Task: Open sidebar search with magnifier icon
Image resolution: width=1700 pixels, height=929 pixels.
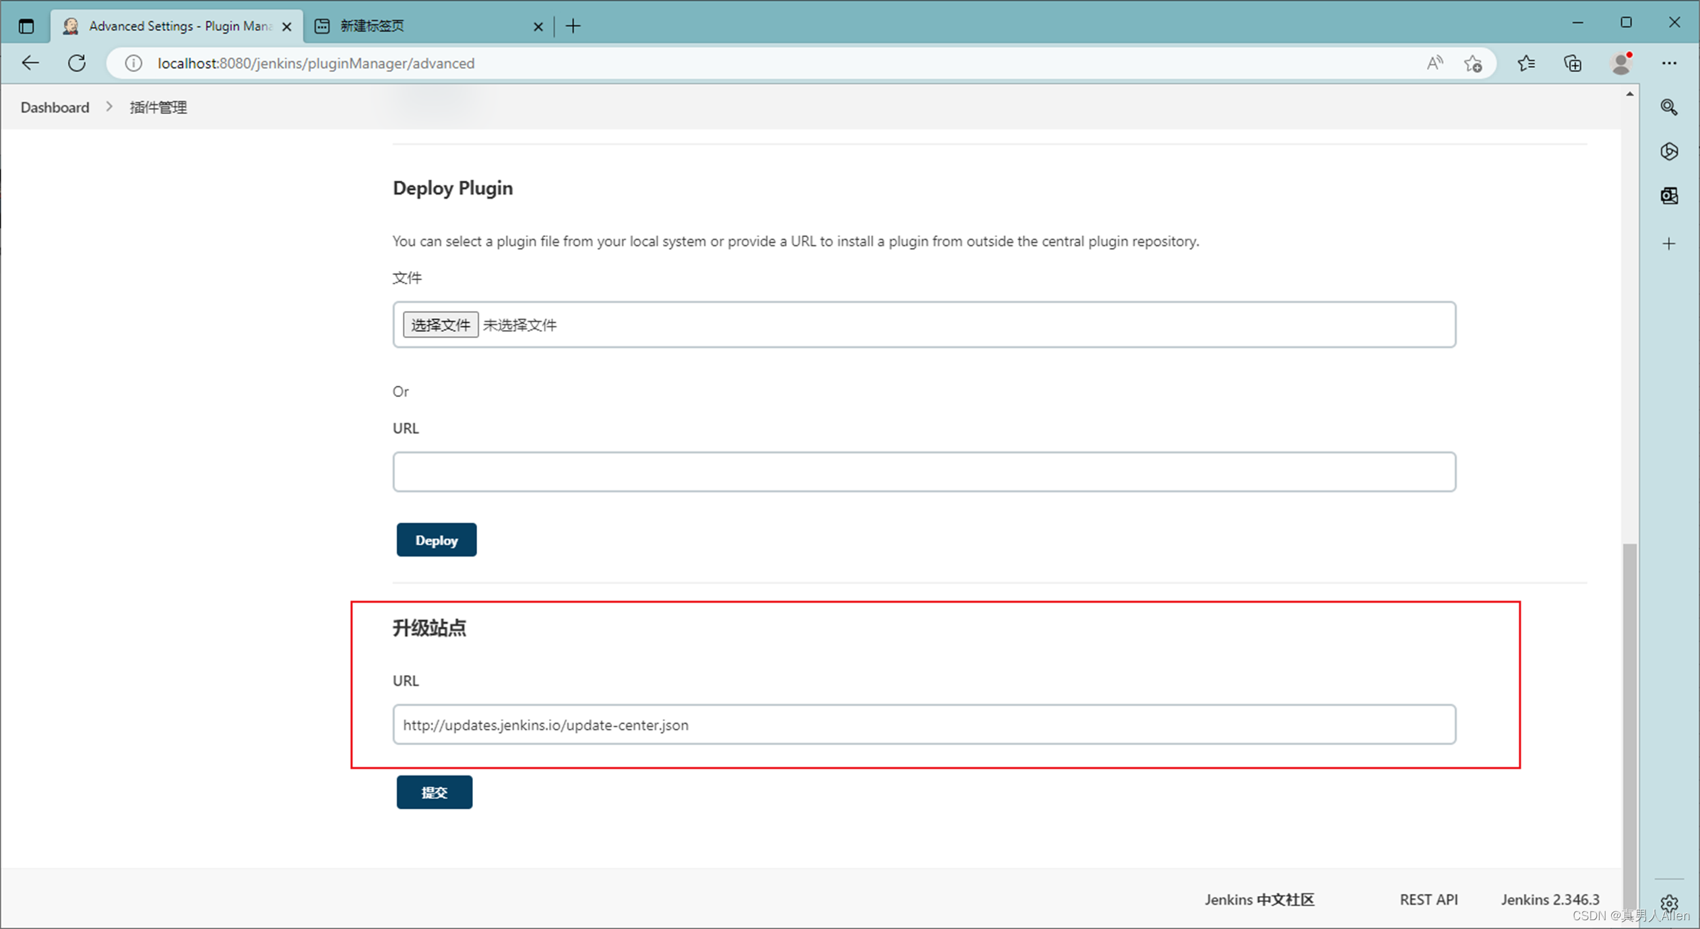Action: tap(1670, 107)
